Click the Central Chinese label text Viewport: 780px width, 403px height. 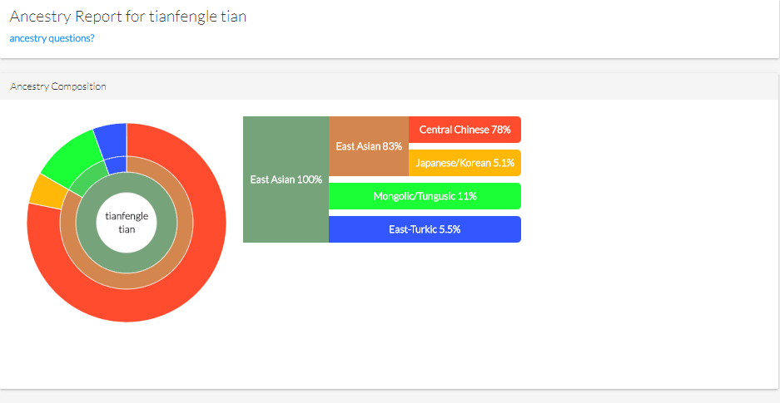pos(455,130)
